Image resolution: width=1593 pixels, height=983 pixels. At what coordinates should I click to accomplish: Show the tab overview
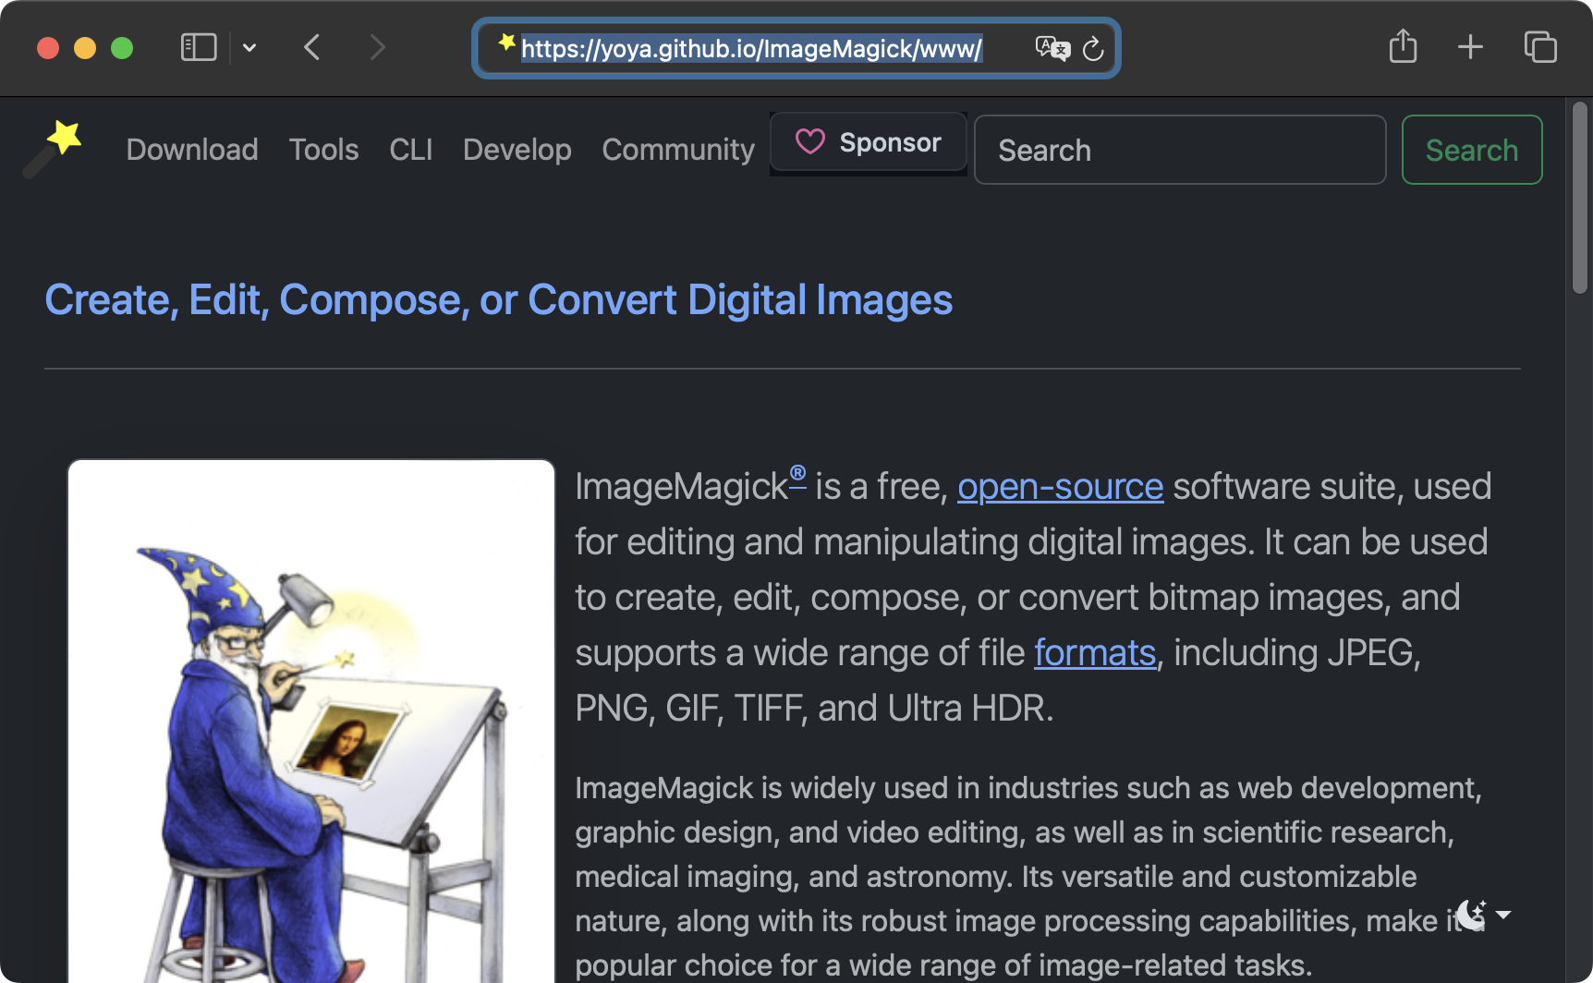pos(1540,47)
